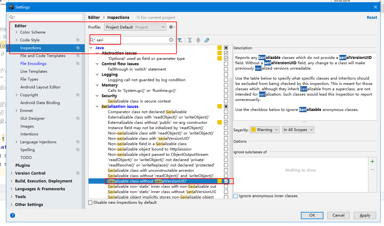
Task: Toggle Serialization issues group checkbox
Action: (226, 107)
